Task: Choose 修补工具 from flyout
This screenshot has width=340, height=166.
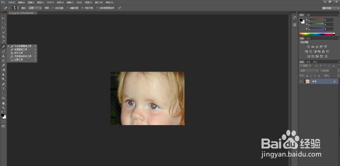Action: click(x=19, y=53)
